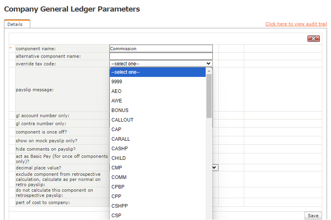Choose COMM from the dropdown list
Image resolution: width=331 pixels, height=220 pixels.
tap(158, 177)
